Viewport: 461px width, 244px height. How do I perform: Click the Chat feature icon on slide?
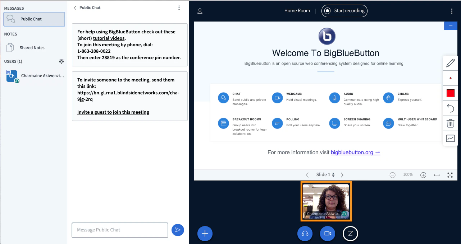223,98
